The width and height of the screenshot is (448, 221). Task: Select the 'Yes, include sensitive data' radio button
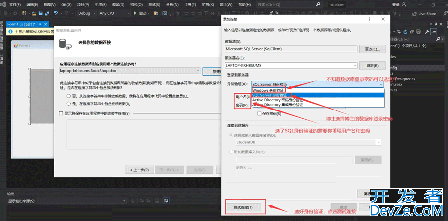[x=68, y=104]
